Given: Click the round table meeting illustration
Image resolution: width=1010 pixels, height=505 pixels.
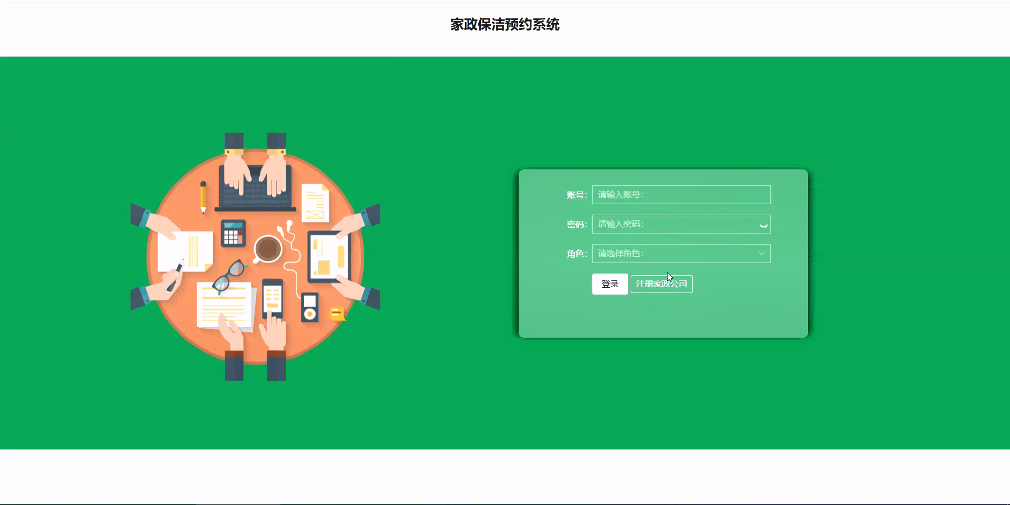Looking at the screenshot, I should coord(255,257).
